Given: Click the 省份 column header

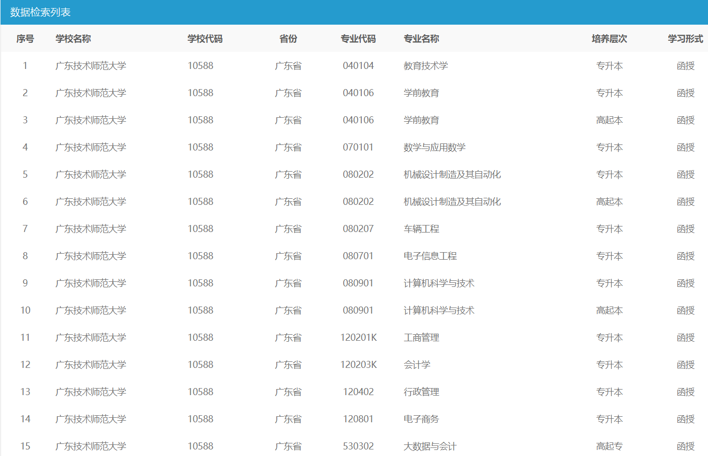Looking at the screenshot, I should 288,39.
